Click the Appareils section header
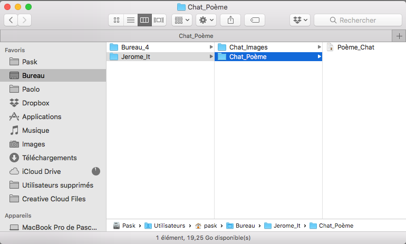Viewport: 406px width, 244px height. [x=18, y=216]
